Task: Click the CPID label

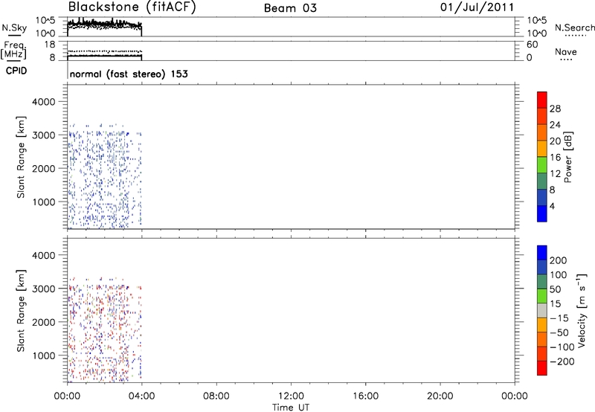Action: 16,71
